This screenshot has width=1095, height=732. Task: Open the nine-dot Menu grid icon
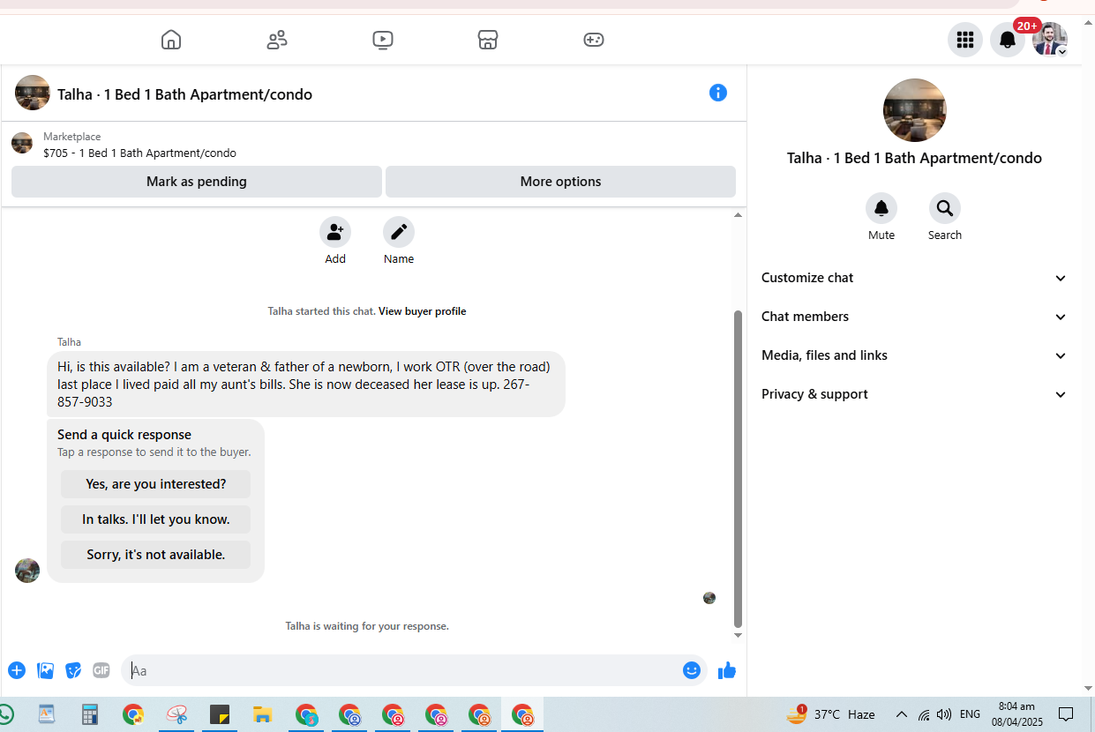[x=965, y=40]
